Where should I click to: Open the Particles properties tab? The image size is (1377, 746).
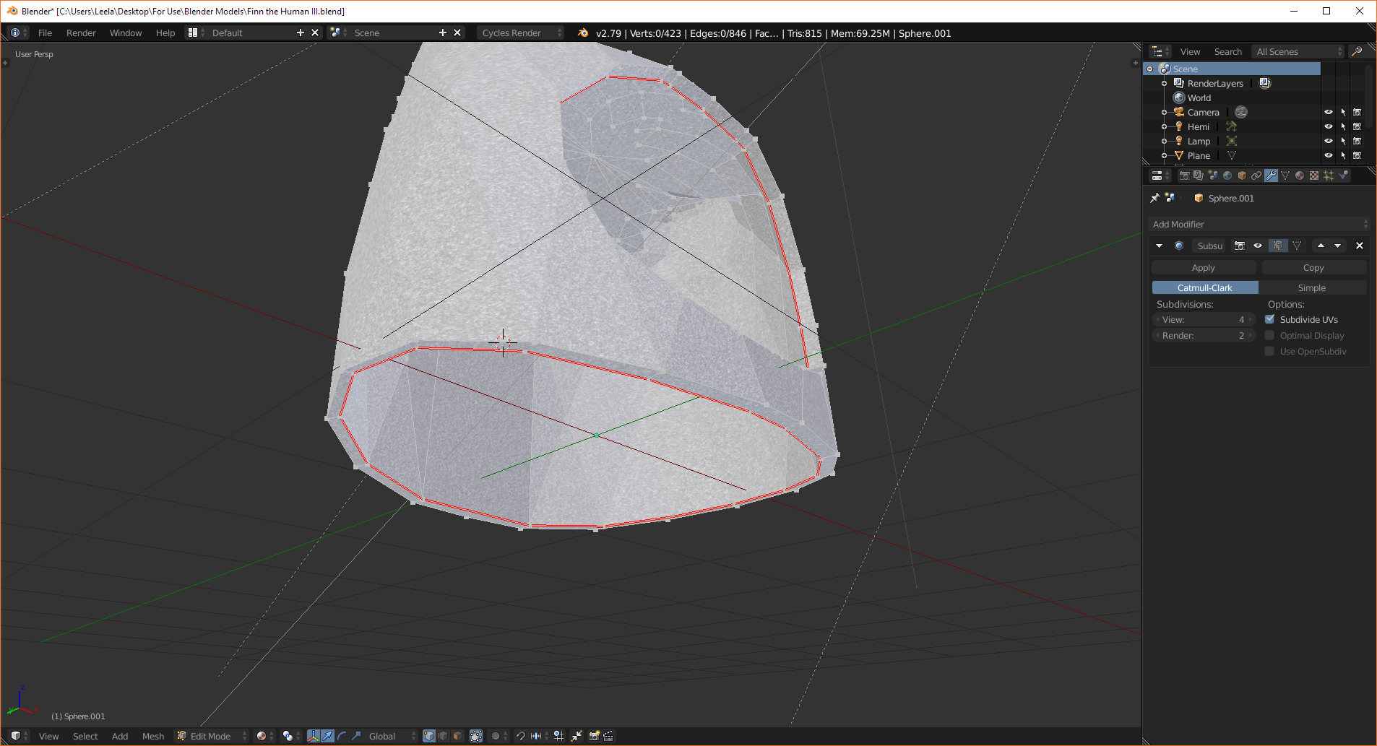(1329, 175)
